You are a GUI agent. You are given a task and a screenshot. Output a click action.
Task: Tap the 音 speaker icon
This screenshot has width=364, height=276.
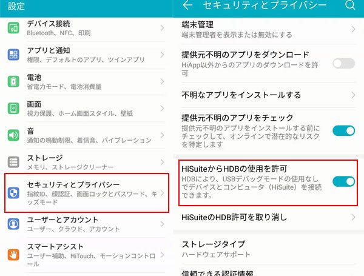tap(13, 135)
